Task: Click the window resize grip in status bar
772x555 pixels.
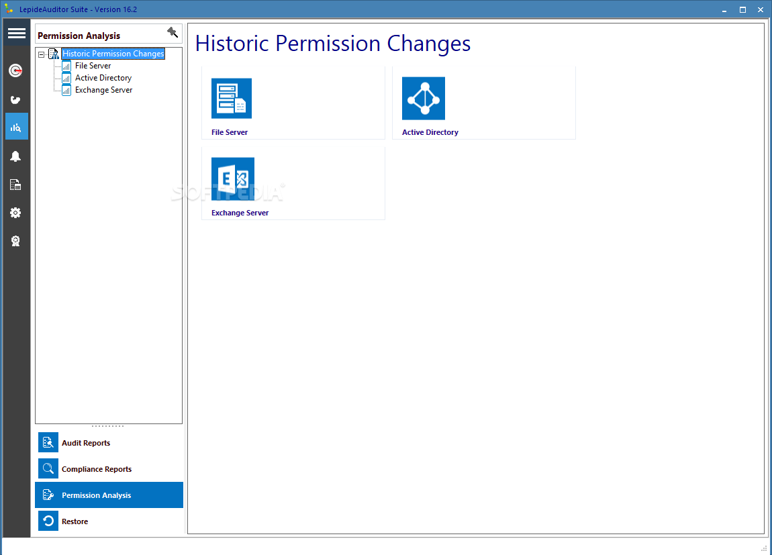Action: click(x=764, y=548)
